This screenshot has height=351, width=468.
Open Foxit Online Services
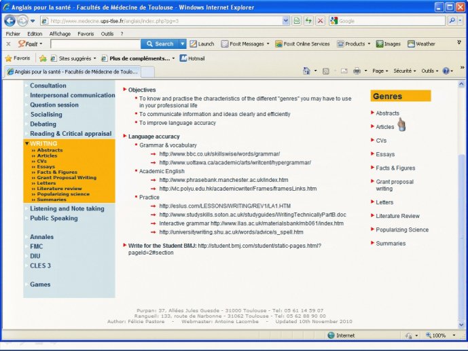click(x=302, y=44)
